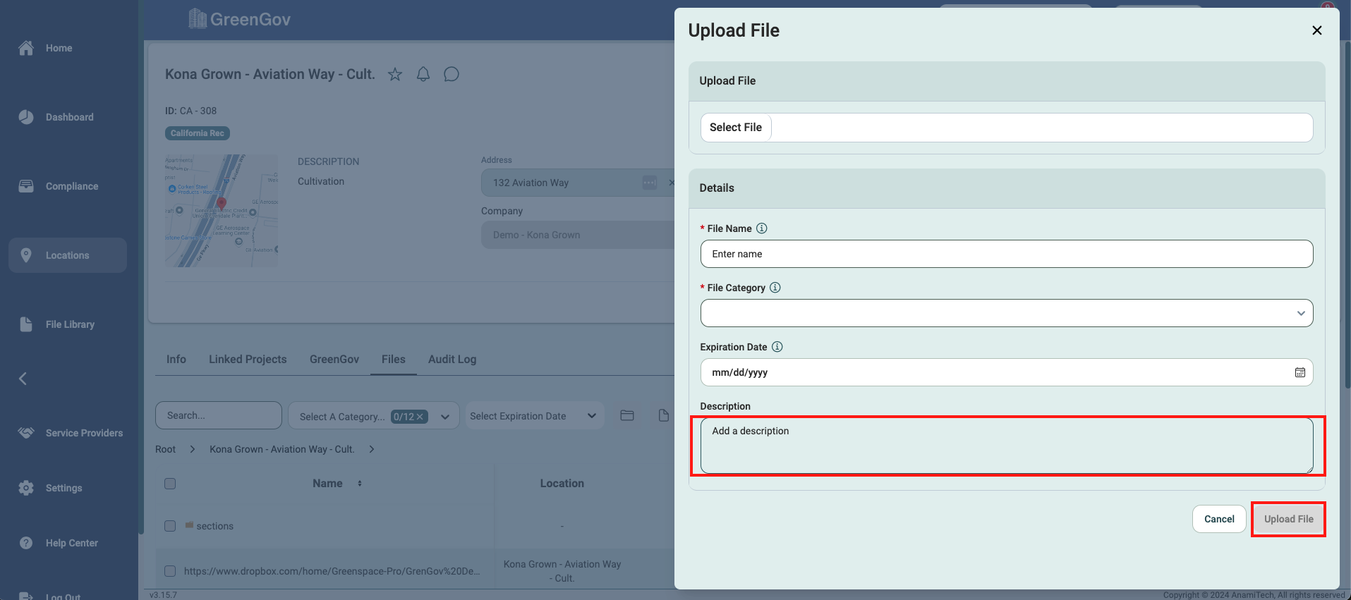1351x600 pixels.
Task: Cancel the file upload
Action: [1219, 519]
